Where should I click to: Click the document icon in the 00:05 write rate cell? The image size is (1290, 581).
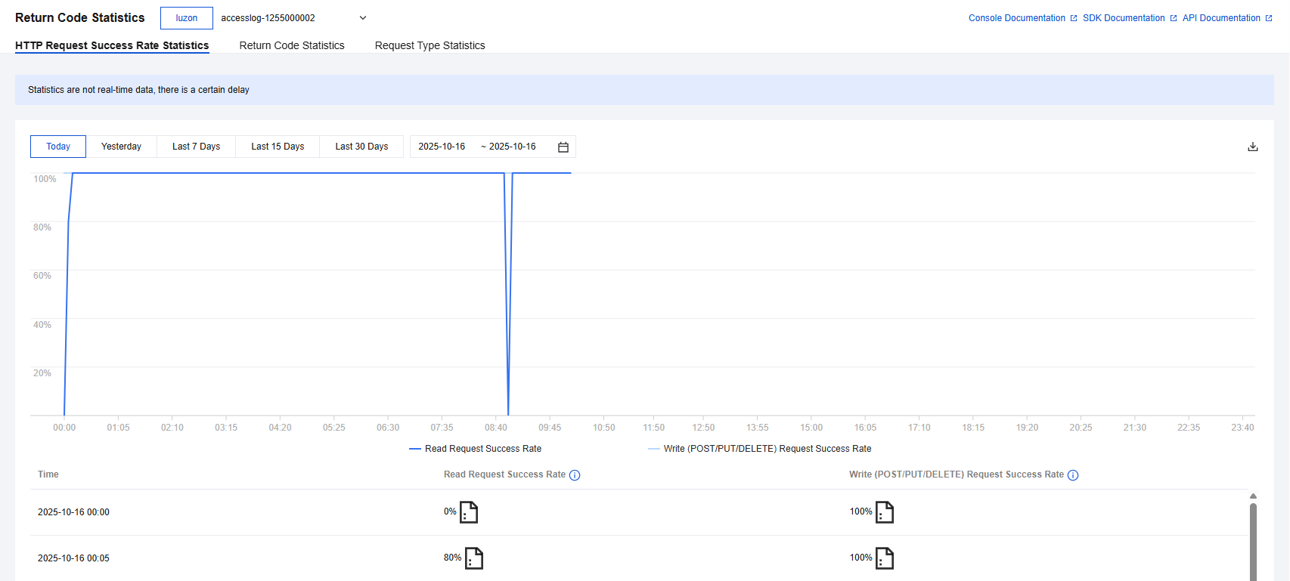click(x=885, y=558)
